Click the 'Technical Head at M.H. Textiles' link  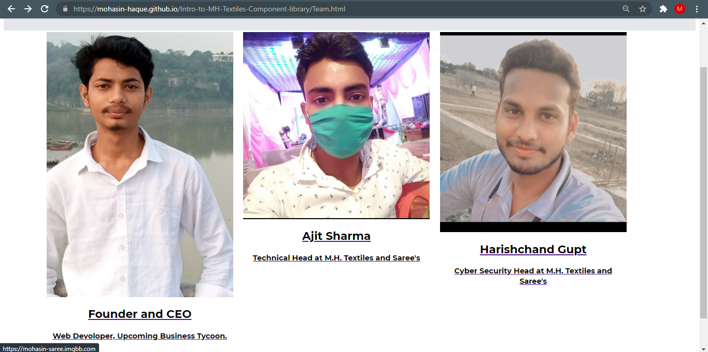click(x=336, y=258)
